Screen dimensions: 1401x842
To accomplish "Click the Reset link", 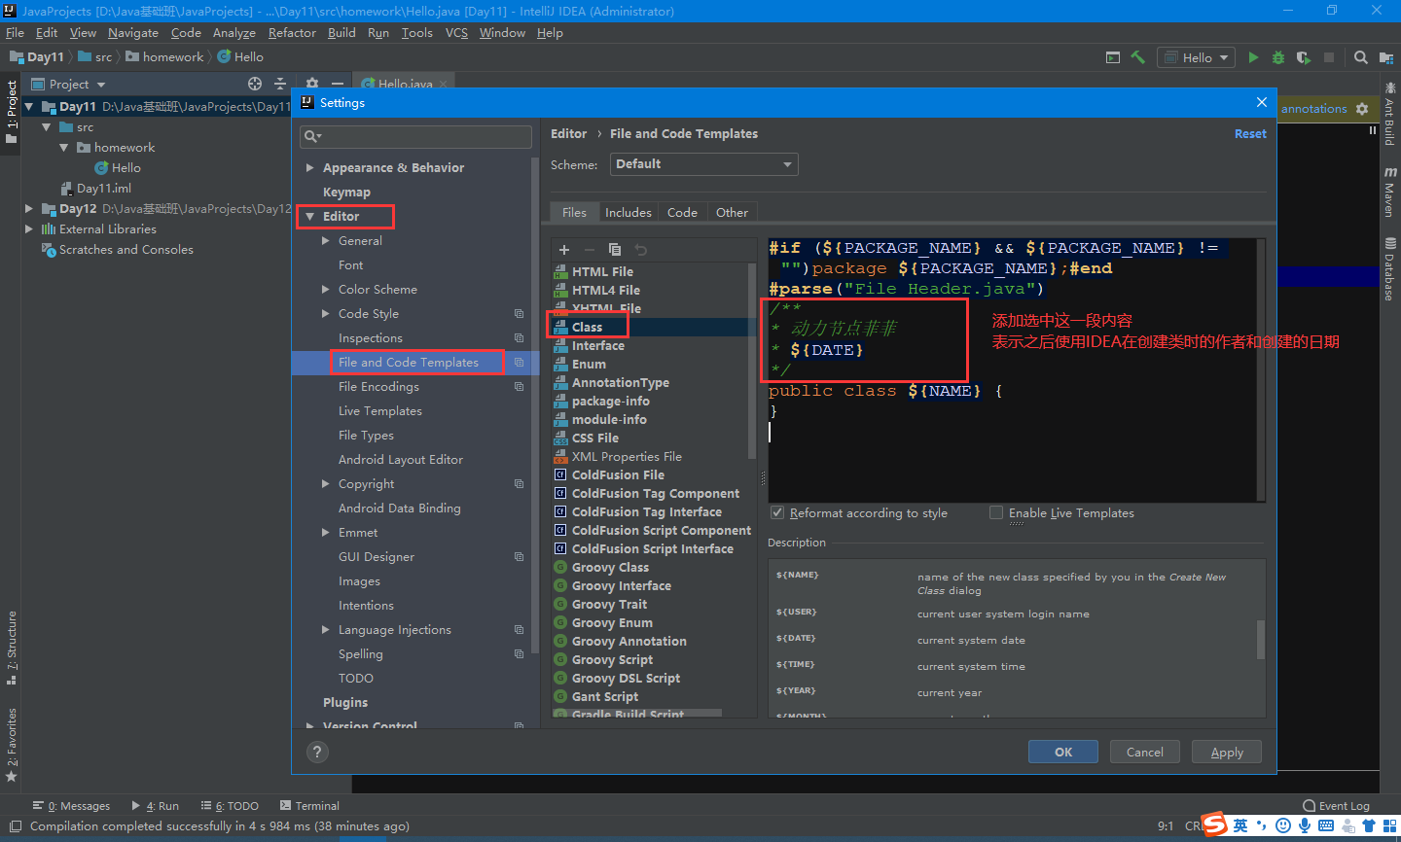I will pos(1250,134).
